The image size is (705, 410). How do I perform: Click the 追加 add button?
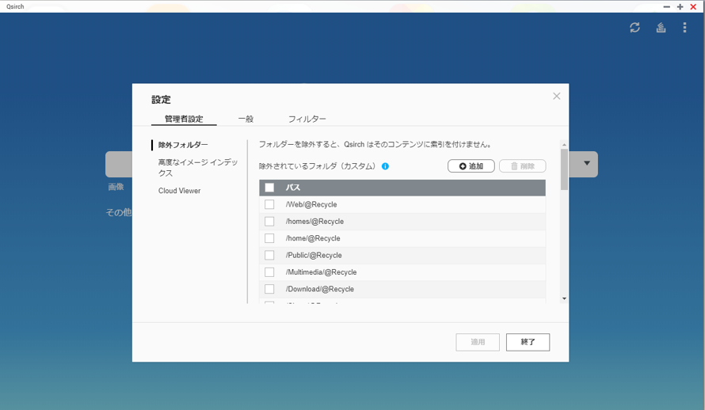[x=471, y=166]
